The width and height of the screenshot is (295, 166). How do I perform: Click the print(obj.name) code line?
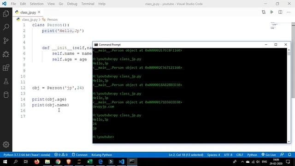pyautogui.click(x=50, y=105)
